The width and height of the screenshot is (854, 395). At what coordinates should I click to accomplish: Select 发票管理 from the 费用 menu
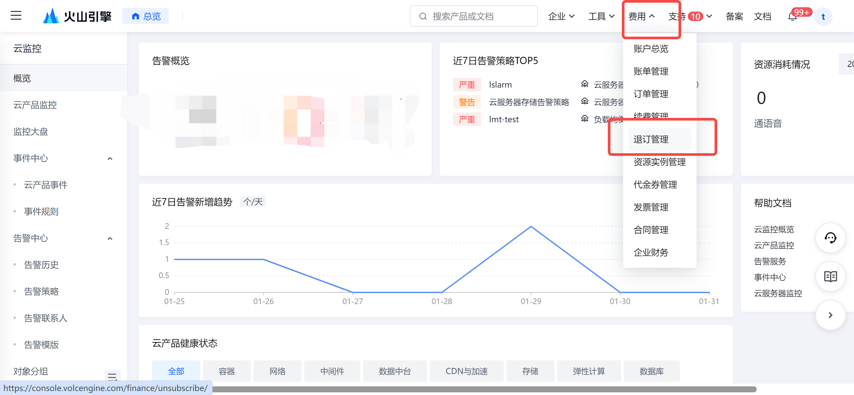[651, 207]
